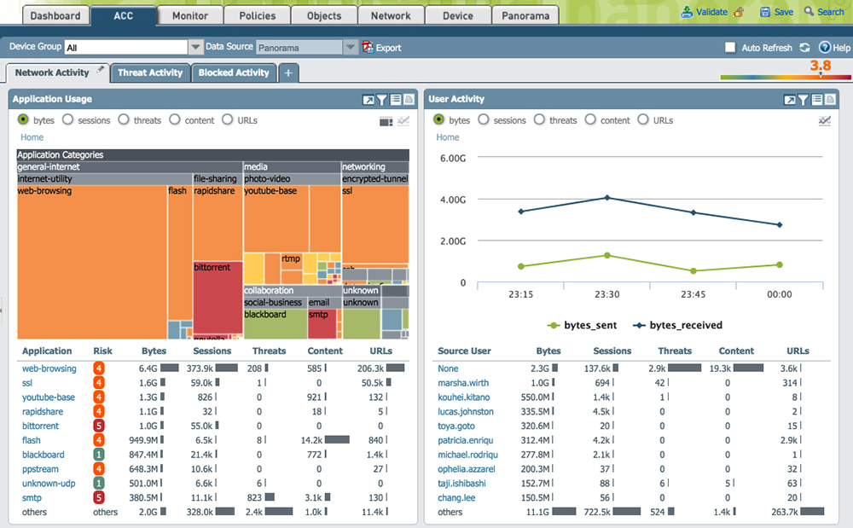Click the Save floppy disk icon

(765, 12)
